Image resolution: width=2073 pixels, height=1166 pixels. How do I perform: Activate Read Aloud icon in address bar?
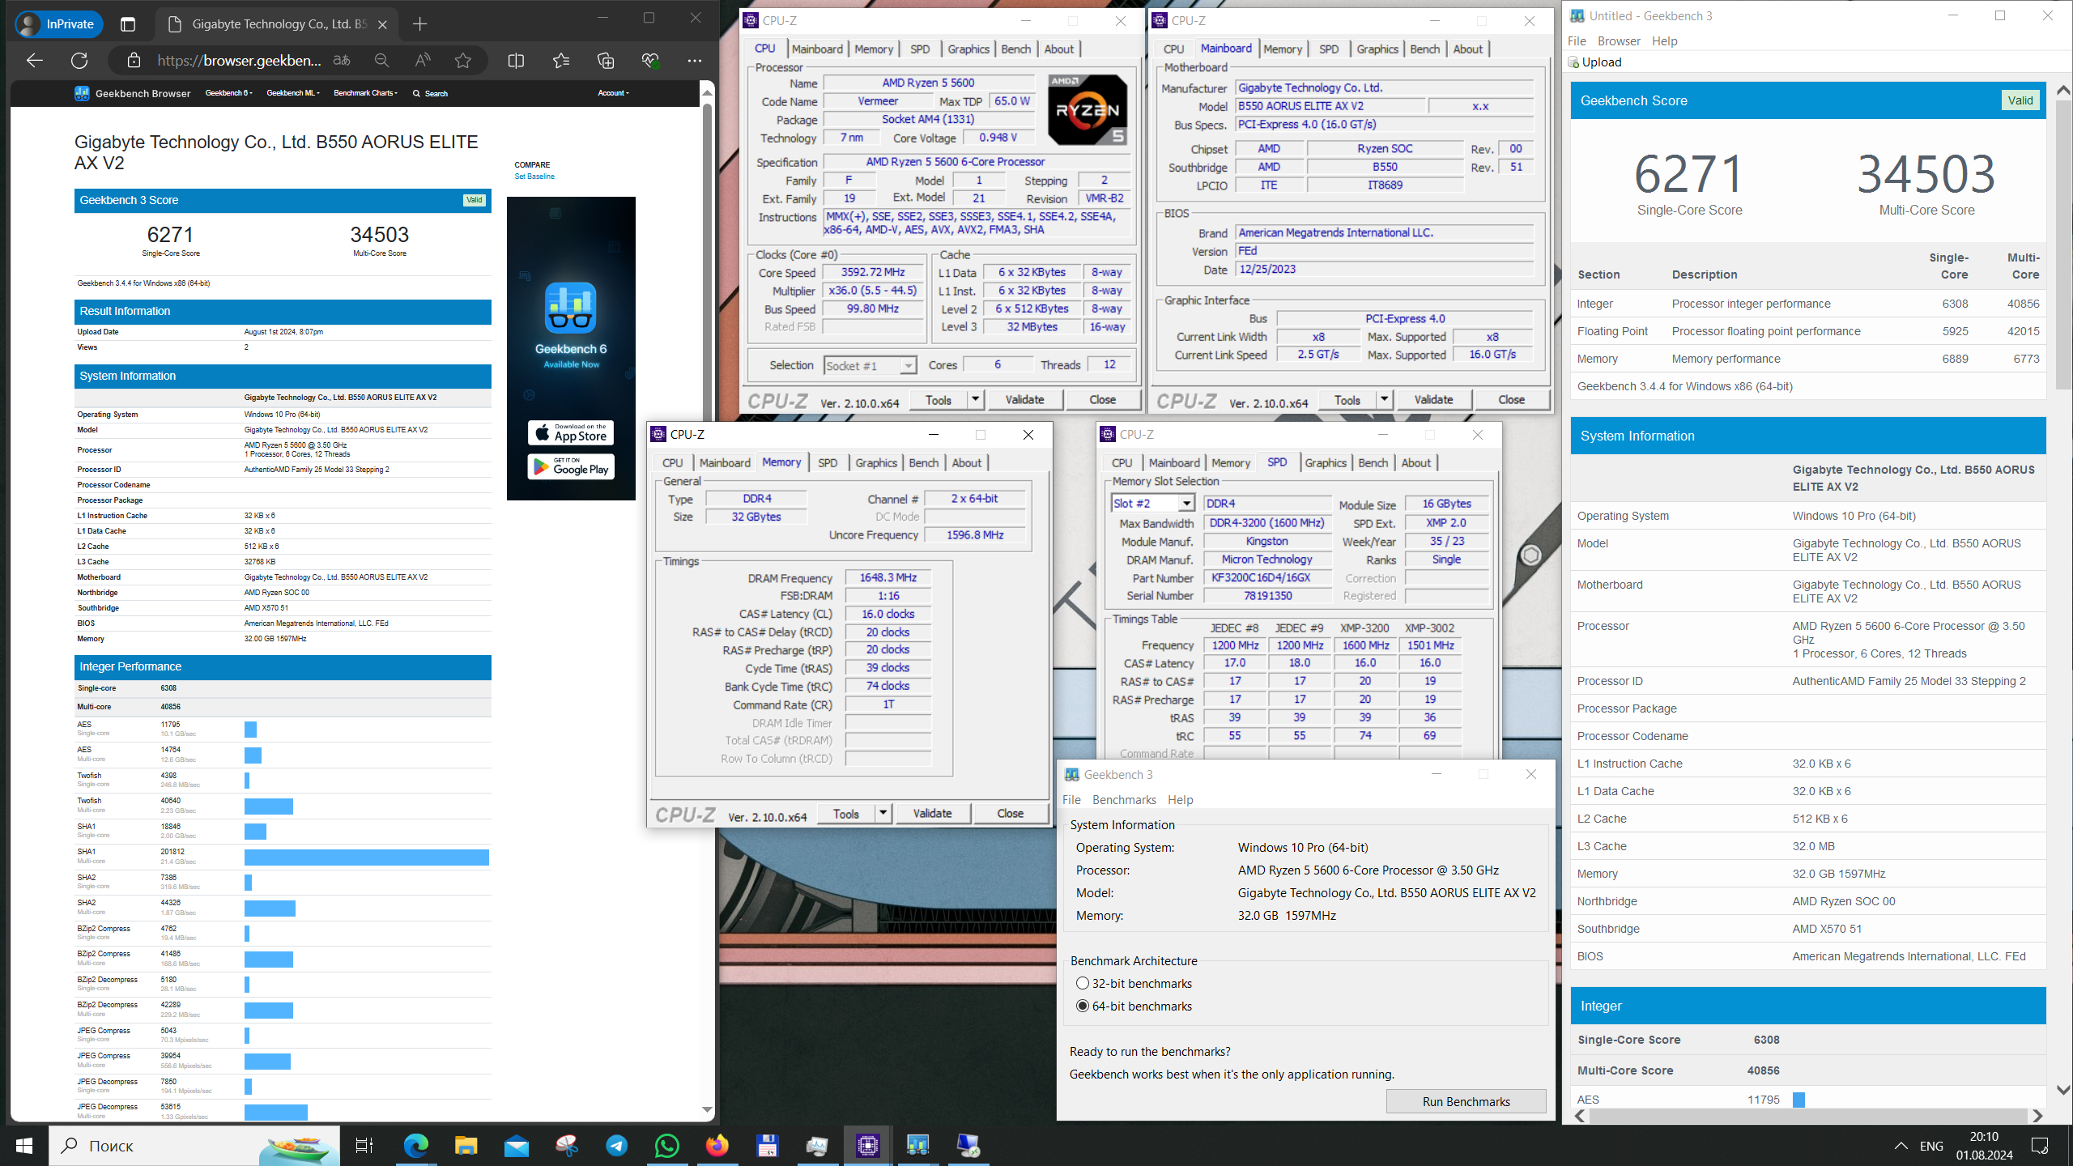(422, 60)
